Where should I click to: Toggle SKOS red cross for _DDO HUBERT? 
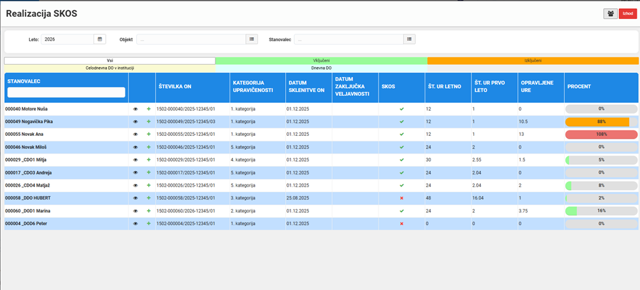point(402,198)
